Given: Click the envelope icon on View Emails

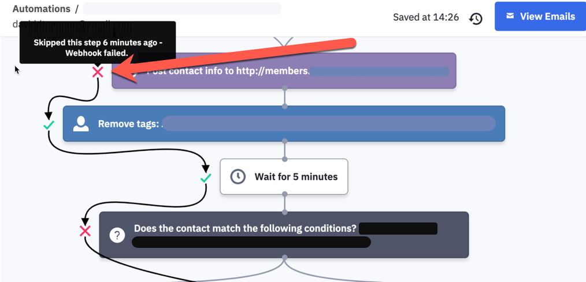Looking at the screenshot, I should (x=510, y=16).
